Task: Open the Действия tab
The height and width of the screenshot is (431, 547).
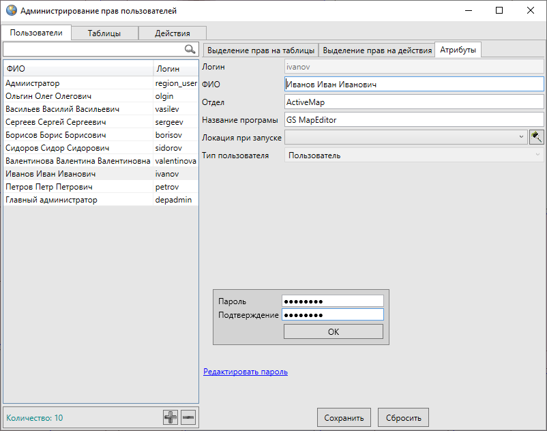Action: click(x=172, y=33)
